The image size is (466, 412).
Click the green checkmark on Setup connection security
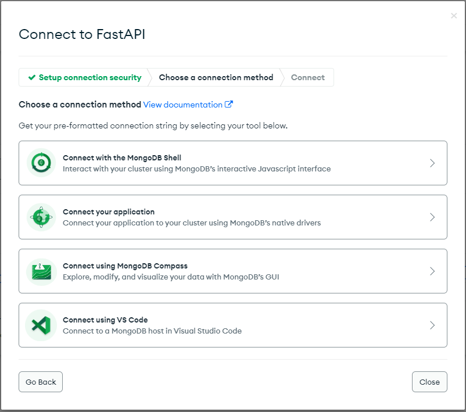pyautogui.click(x=32, y=78)
